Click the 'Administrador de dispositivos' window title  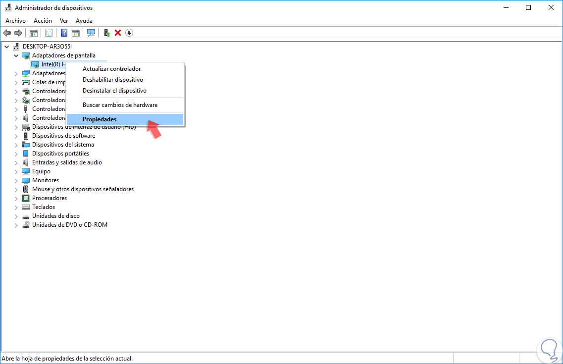click(53, 8)
